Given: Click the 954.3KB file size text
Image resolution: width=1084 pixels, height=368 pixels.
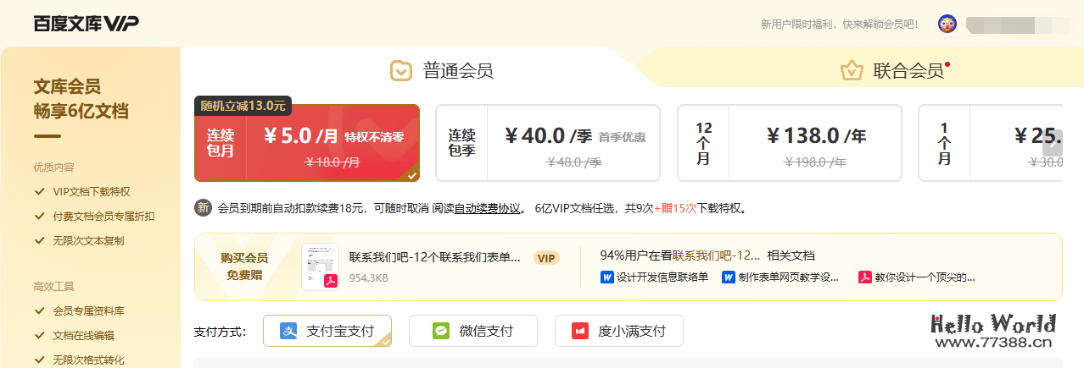Looking at the screenshot, I should pos(368,277).
